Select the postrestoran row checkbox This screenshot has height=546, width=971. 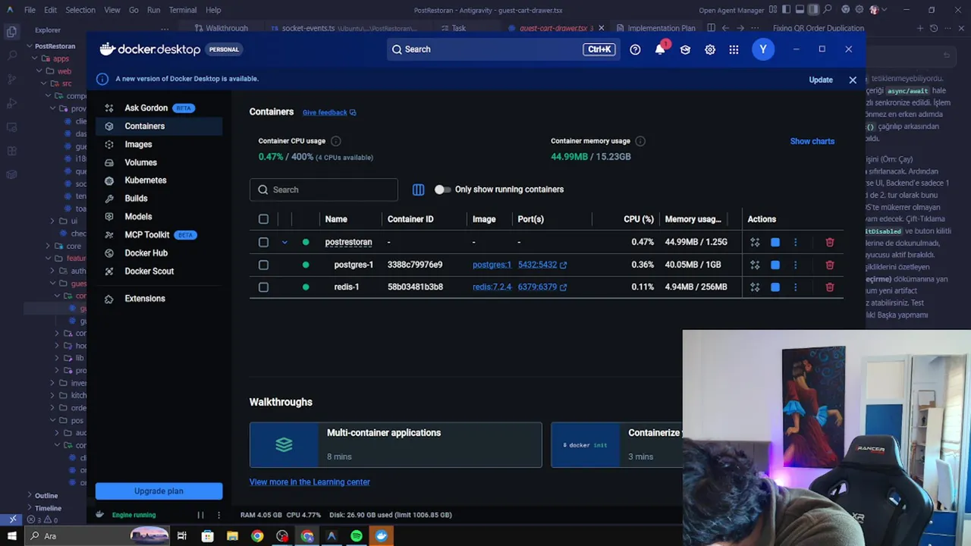click(263, 243)
